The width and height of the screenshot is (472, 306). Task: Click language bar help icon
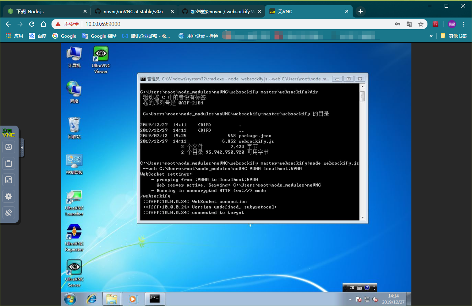coord(367,288)
